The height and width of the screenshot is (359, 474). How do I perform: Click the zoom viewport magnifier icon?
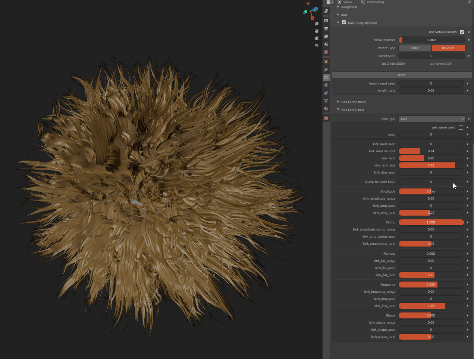[317, 24]
